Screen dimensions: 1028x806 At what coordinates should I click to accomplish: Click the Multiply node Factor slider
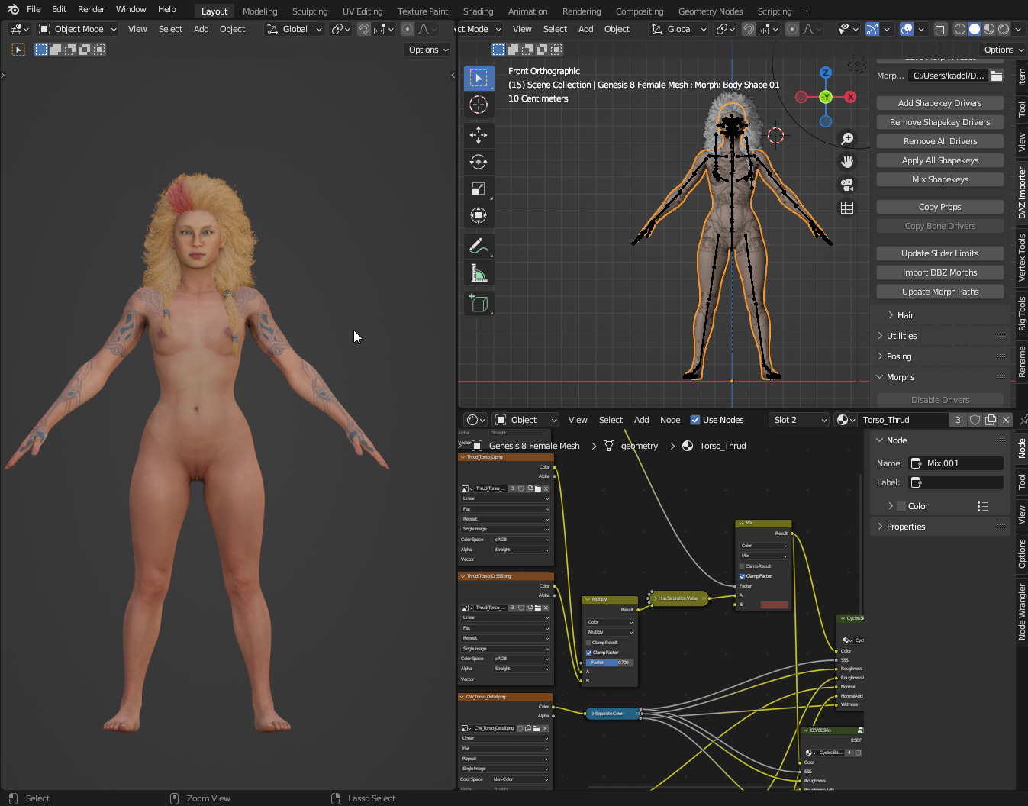pos(609,663)
